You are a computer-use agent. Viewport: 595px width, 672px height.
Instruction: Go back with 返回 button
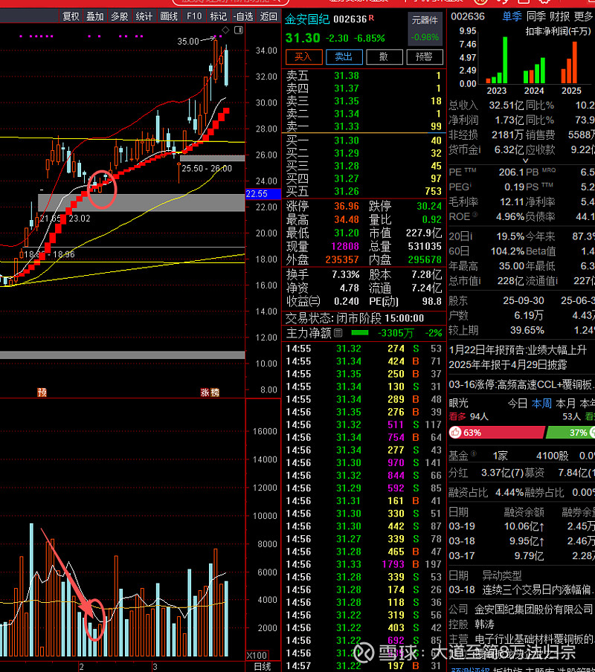coord(268,16)
